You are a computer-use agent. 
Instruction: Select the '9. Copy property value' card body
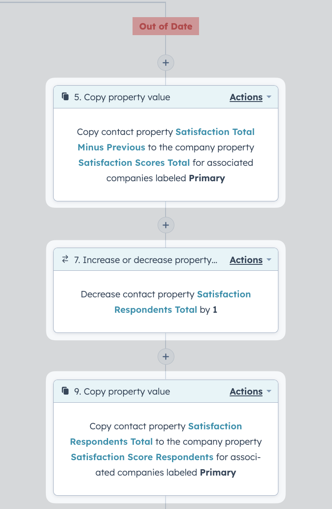pos(166,449)
